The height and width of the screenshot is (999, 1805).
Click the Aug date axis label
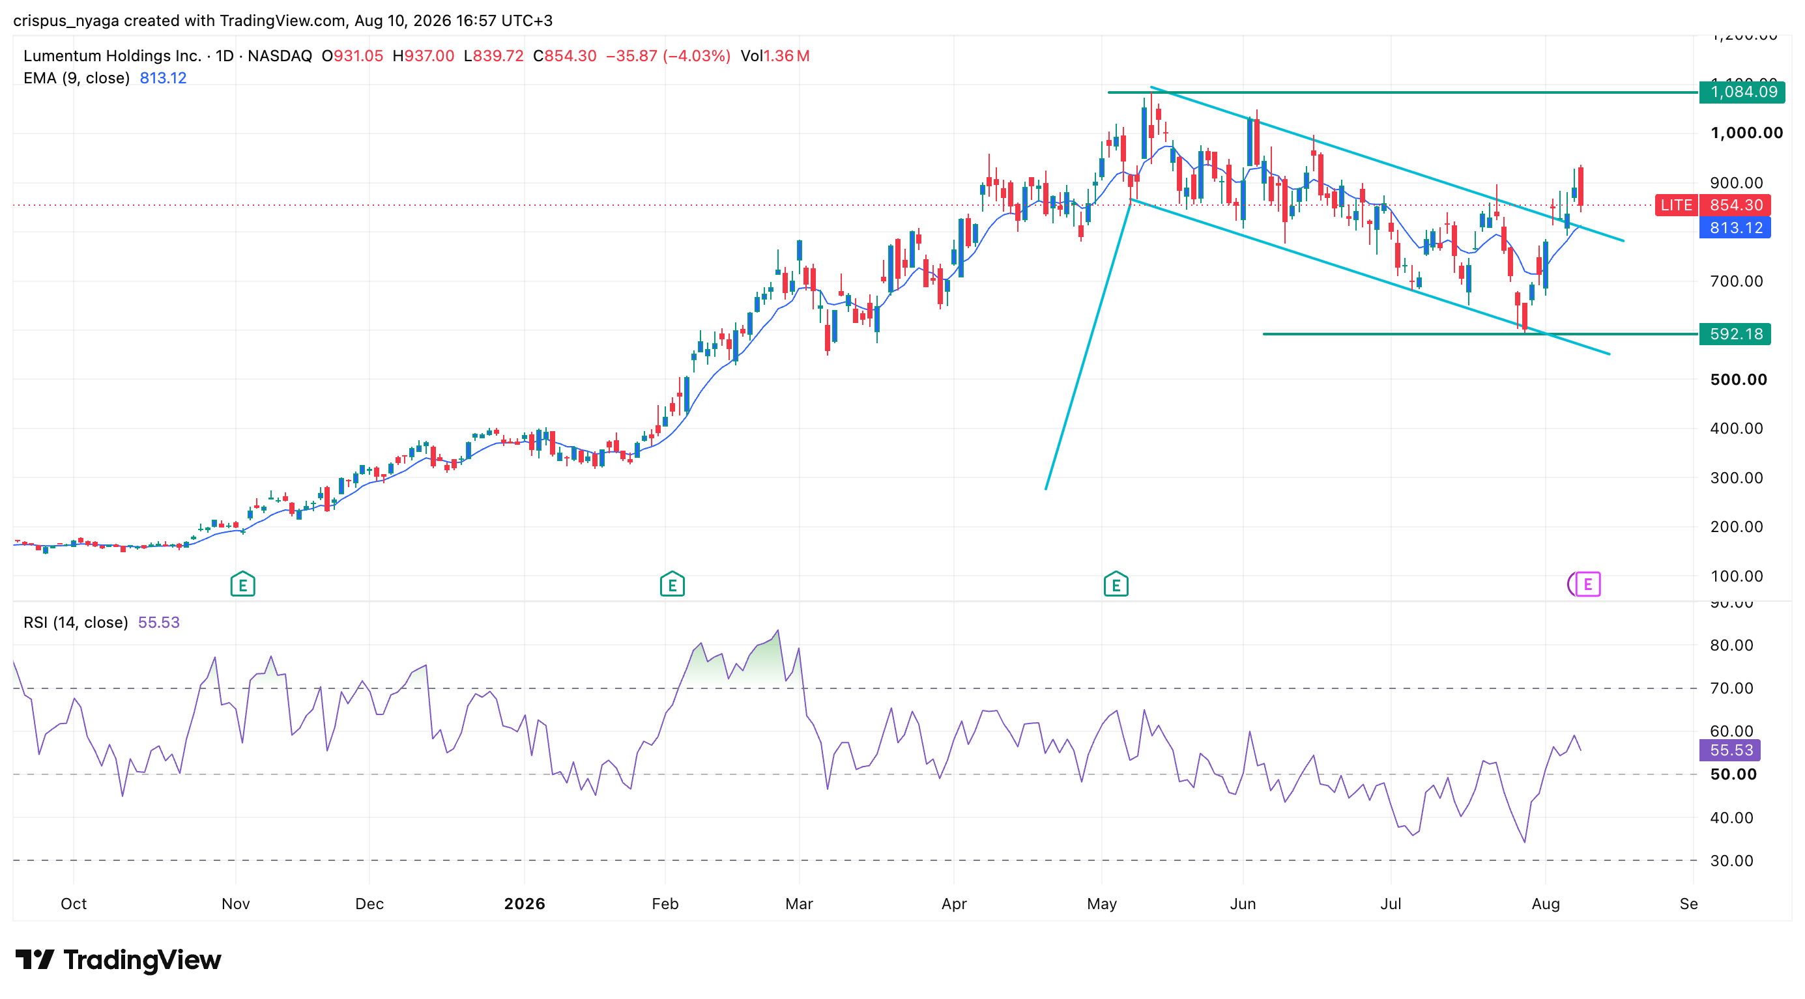(x=1545, y=904)
